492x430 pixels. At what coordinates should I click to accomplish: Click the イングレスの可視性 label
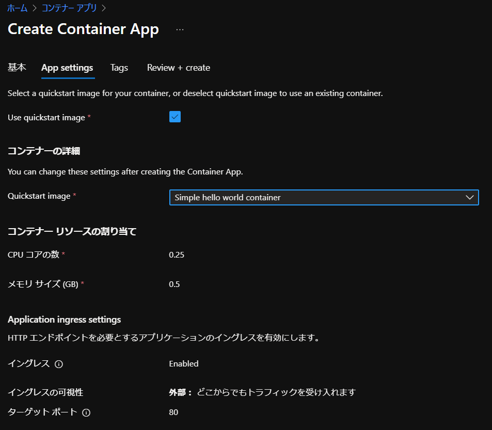45,392
